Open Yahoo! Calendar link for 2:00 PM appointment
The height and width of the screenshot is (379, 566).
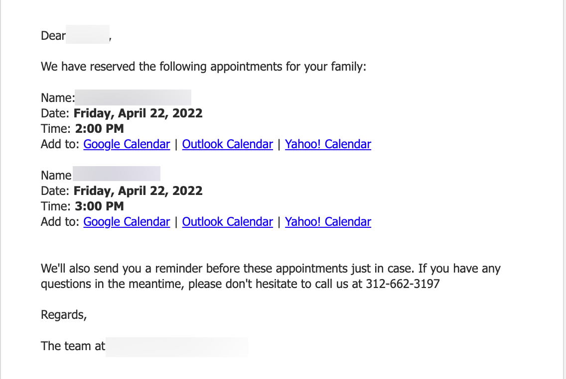click(x=328, y=144)
